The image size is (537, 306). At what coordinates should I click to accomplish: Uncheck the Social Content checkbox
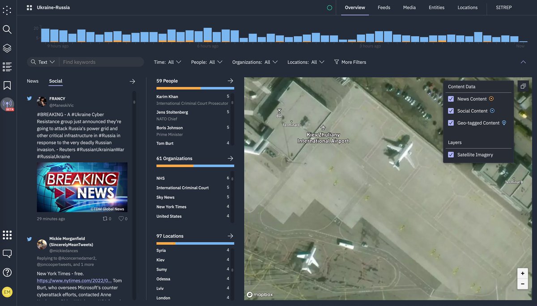coord(451,111)
